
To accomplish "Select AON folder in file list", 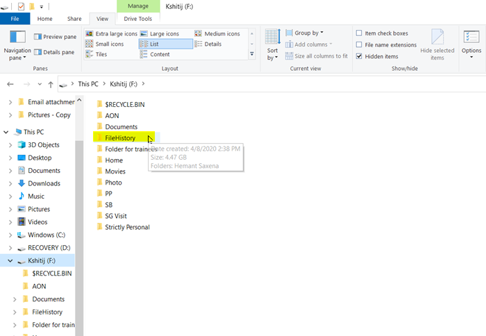I will click(x=108, y=116).
